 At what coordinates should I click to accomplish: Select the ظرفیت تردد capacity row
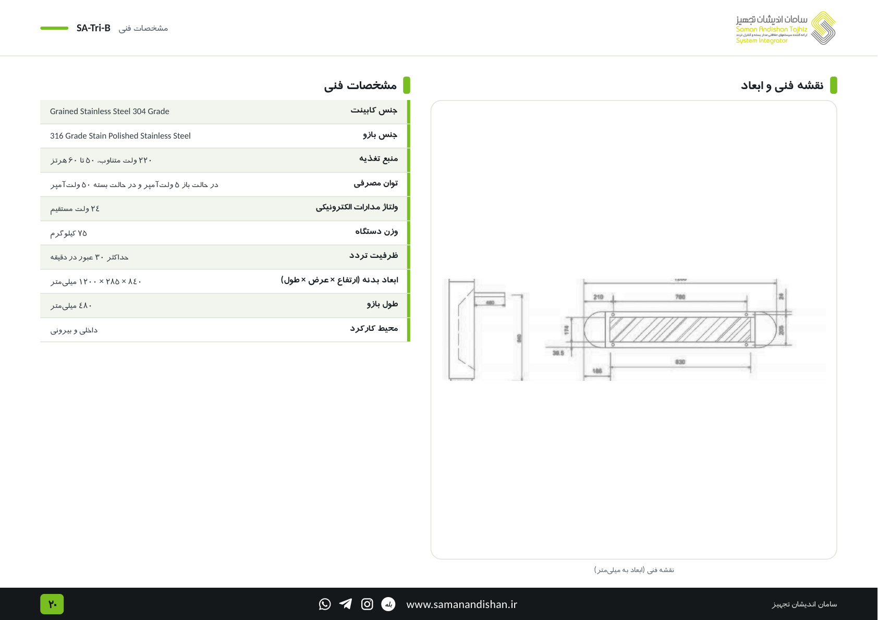tap(225, 257)
